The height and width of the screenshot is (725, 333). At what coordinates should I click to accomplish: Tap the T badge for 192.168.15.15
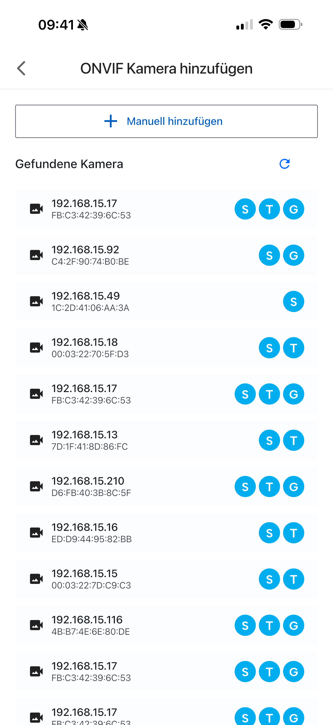click(293, 579)
